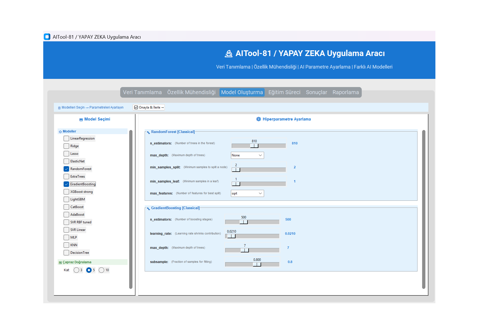
Task: Click the RandomForest n_estimators slider handle
Action: tap(254, 146)
